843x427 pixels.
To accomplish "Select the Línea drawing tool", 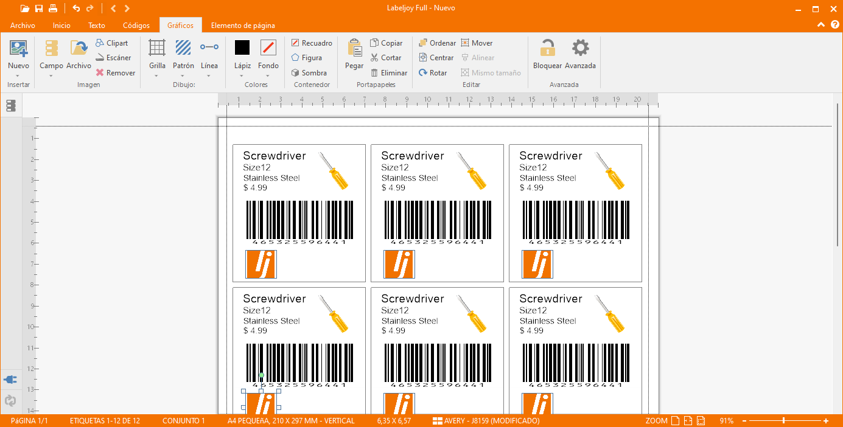I will click(209, 55).
